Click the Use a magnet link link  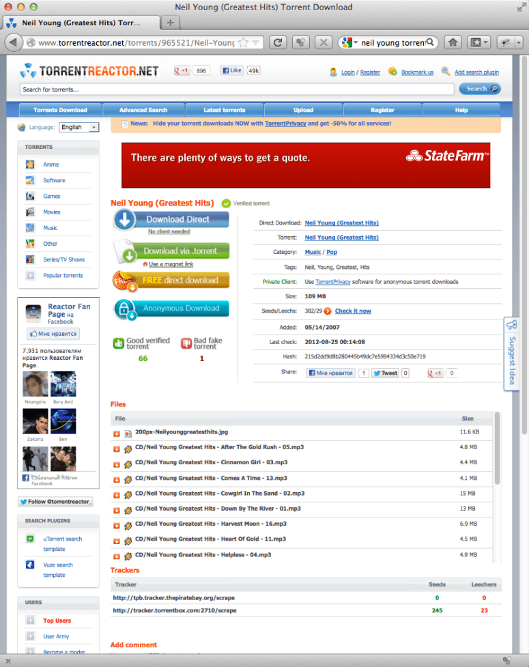(171, 264)
